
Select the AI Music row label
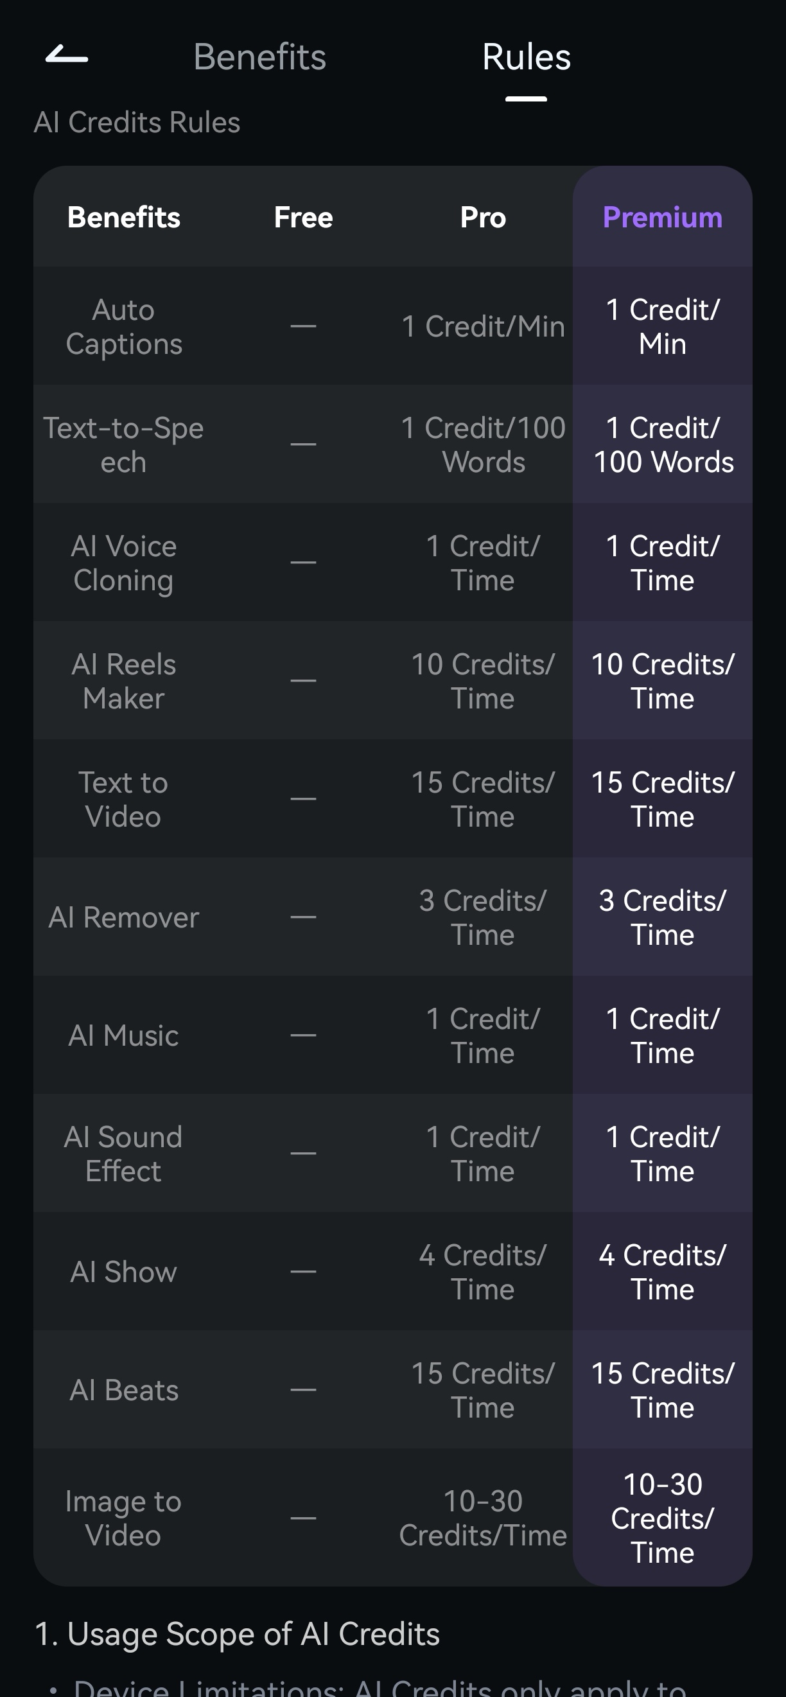click(x=124, y=1035)
